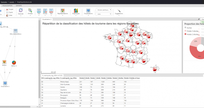Toggle the Hotels 3 étoiles legend entry
The image size is (204, 108).
click(191, 31)
